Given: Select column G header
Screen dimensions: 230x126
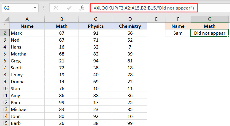Looking at the screenshot, I should coord(210,19).
